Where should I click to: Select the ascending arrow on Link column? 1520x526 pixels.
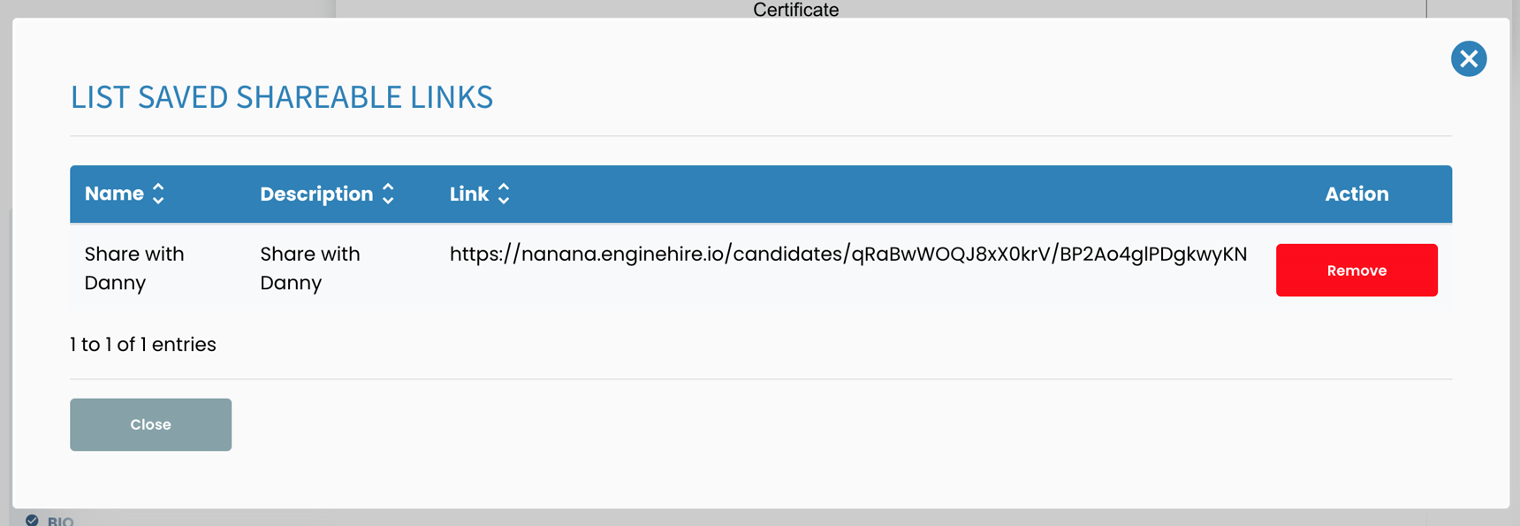(504, 187)
